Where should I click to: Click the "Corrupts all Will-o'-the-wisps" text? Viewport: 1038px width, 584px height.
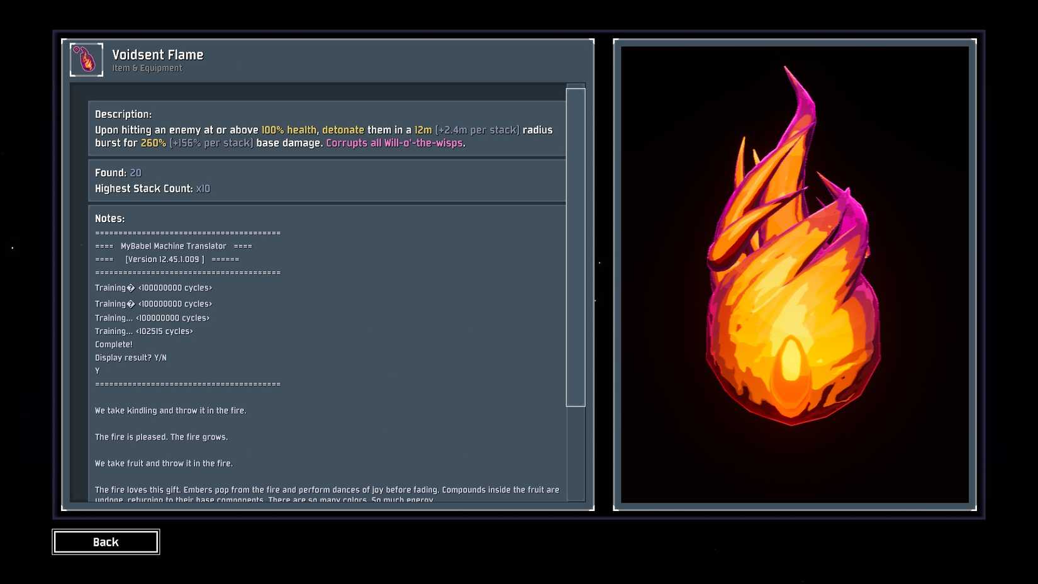tap(394, 143)
